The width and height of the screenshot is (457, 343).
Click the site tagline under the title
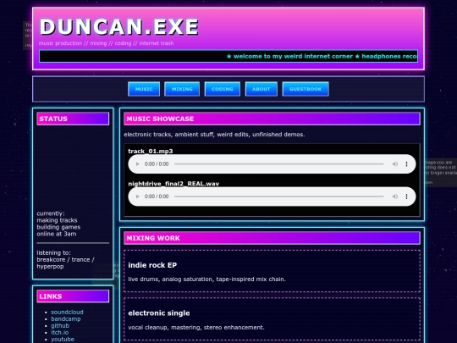click(x=106, y=43)
